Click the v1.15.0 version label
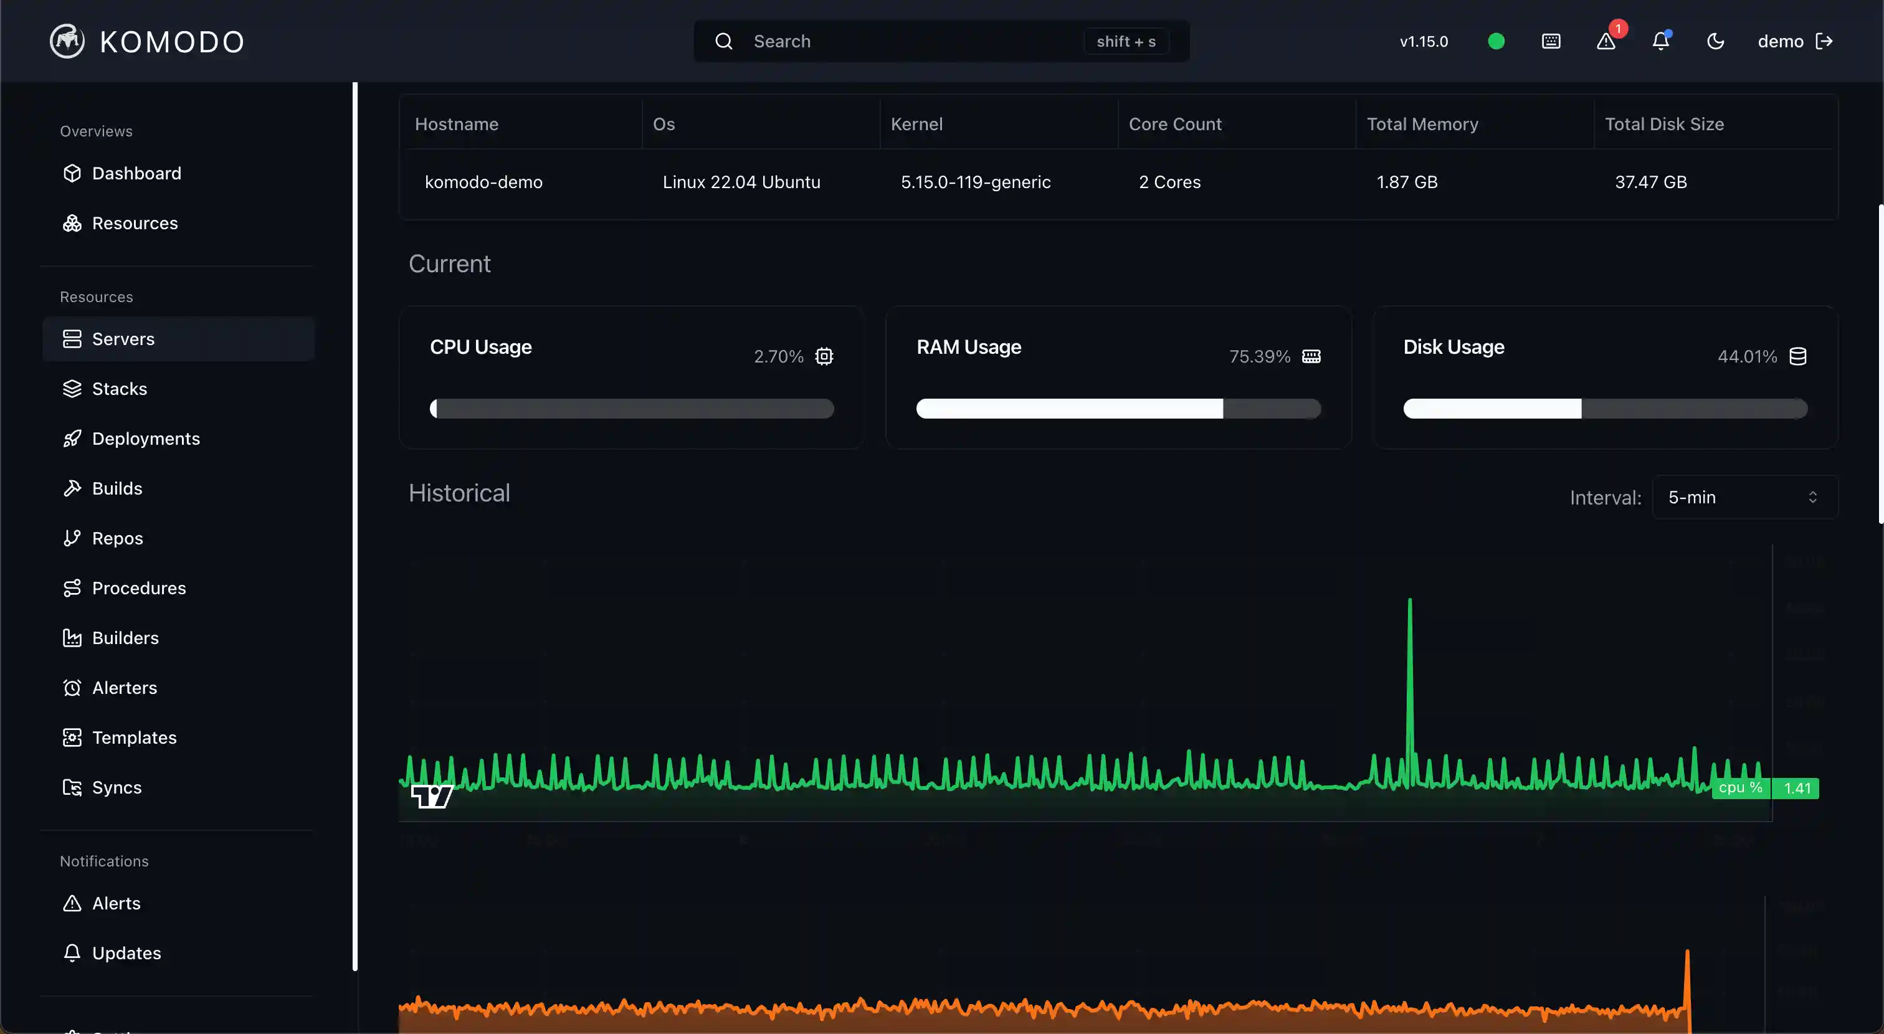This screenshot has width=1884, height=1034. (x=1423, y=41)
